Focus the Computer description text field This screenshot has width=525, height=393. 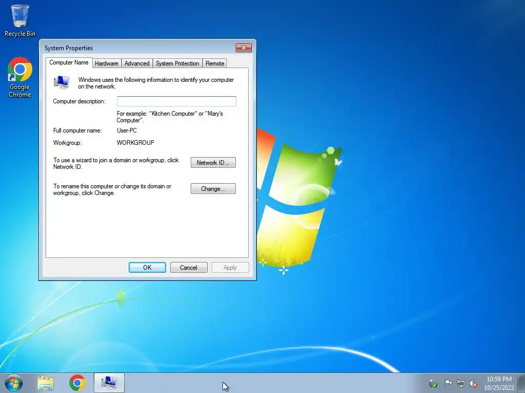click(x=176, y=101)
